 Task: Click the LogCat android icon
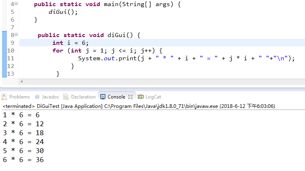point(141,97)
